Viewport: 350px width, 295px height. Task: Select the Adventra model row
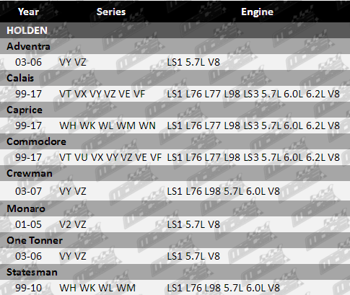pos(175,46)
